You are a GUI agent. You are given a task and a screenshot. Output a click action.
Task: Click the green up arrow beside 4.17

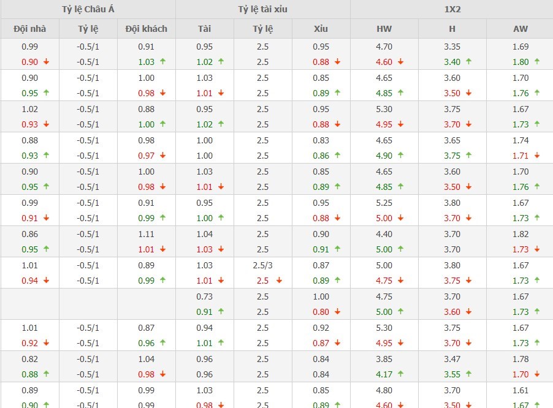click(401, 374)
